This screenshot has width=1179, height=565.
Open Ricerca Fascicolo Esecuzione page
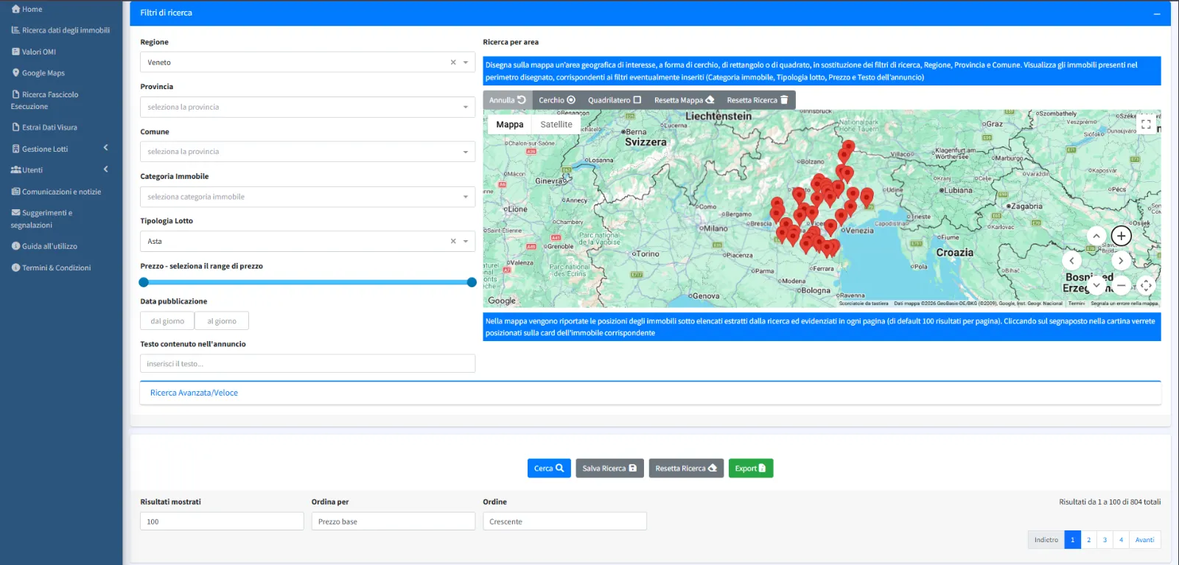tap(44, 100)
